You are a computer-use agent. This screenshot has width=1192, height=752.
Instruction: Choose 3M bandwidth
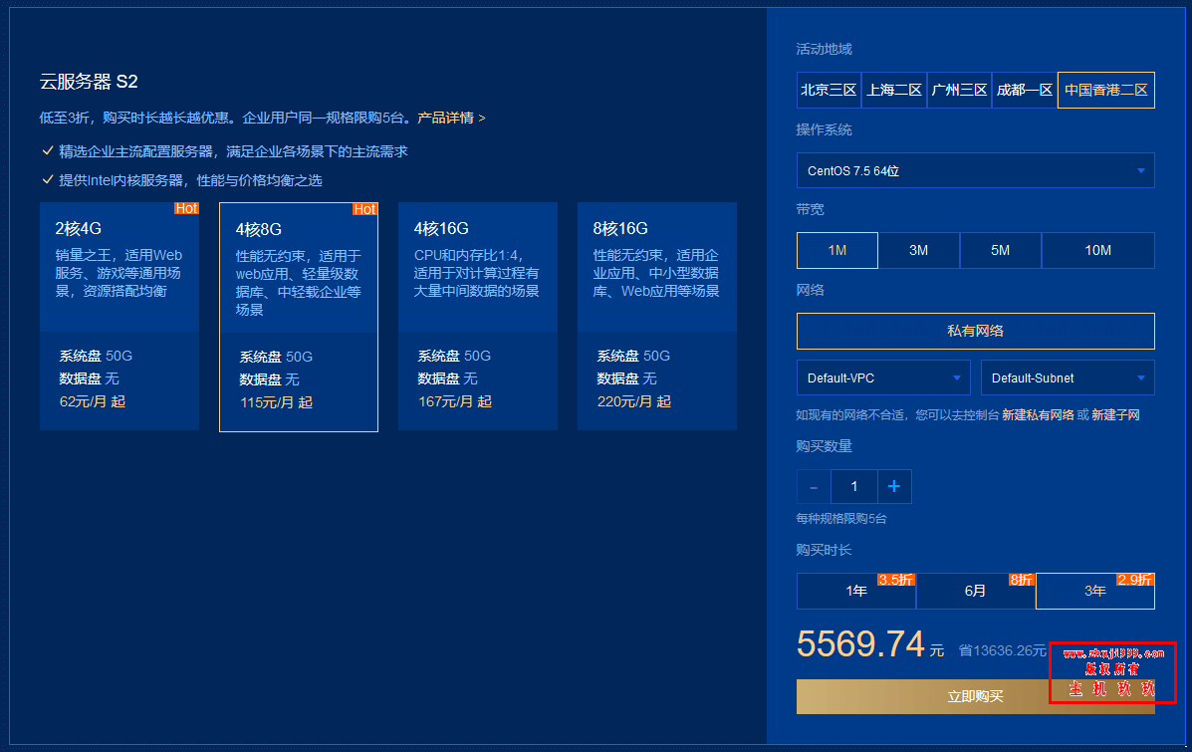pos(918,250)
